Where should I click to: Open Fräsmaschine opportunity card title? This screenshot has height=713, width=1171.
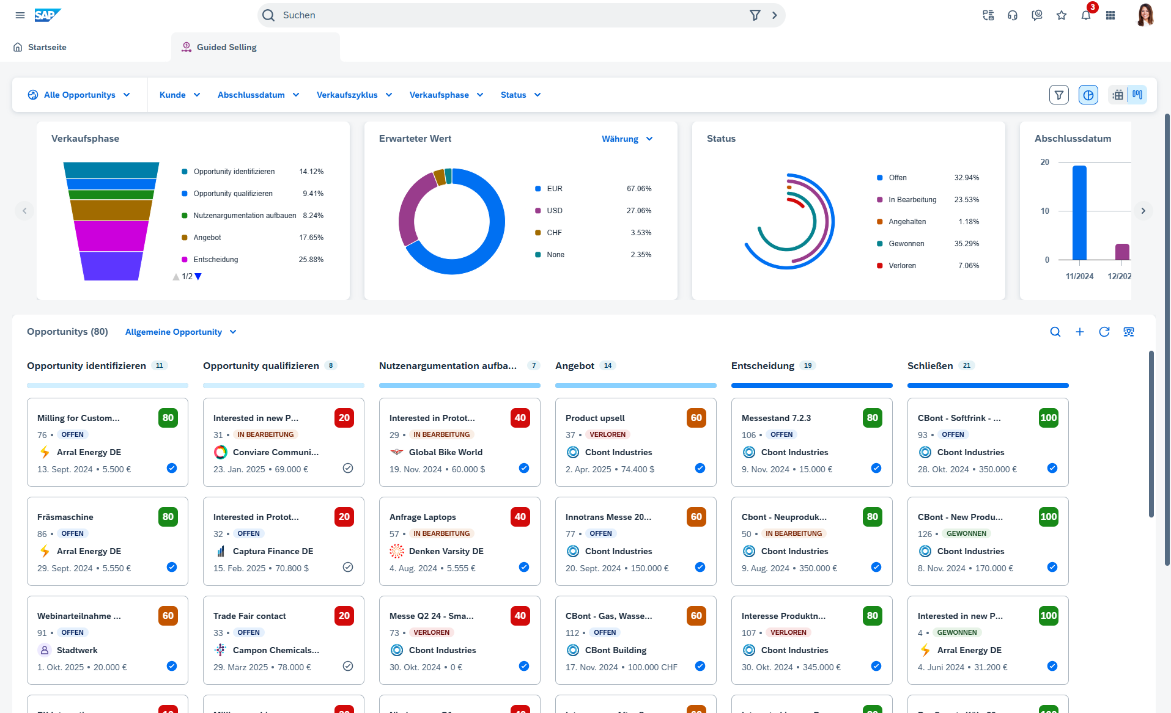[65, 517]
